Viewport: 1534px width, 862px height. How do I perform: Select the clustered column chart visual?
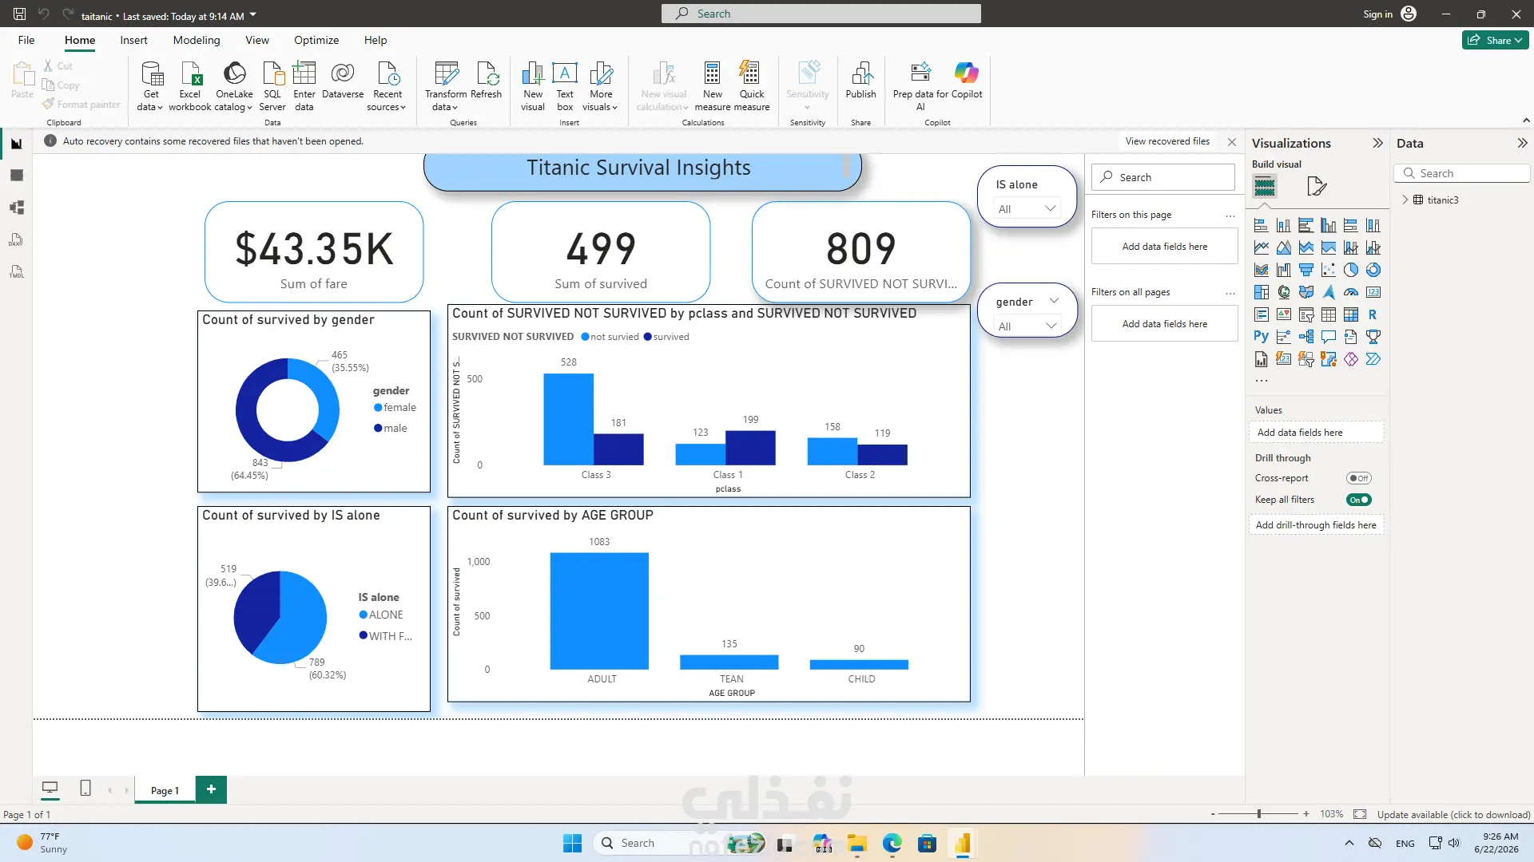[x=1329, y=226]
